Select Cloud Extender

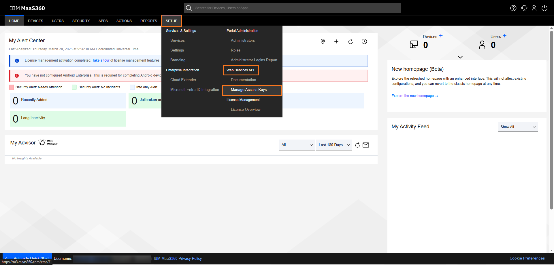(x=183, y=80)
